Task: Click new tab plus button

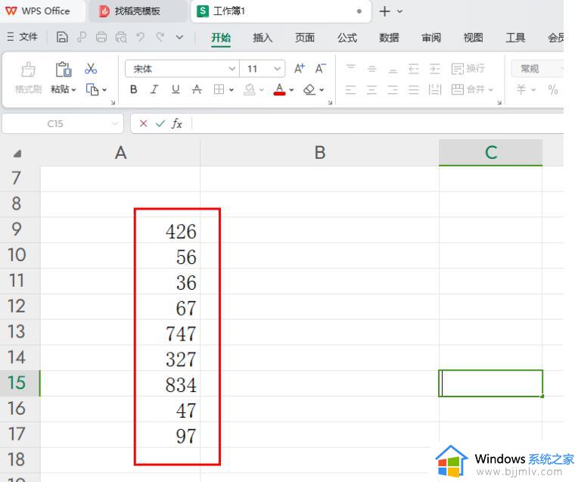Action: tap(384, 11)
